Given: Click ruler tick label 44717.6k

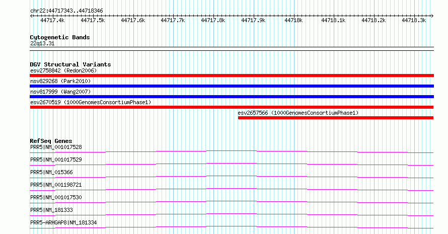Looking at the screenshot, I should click(133, 21).
